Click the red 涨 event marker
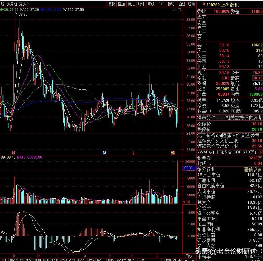The height and width of the screenshot is (261, 263). [x=13, y=153]
